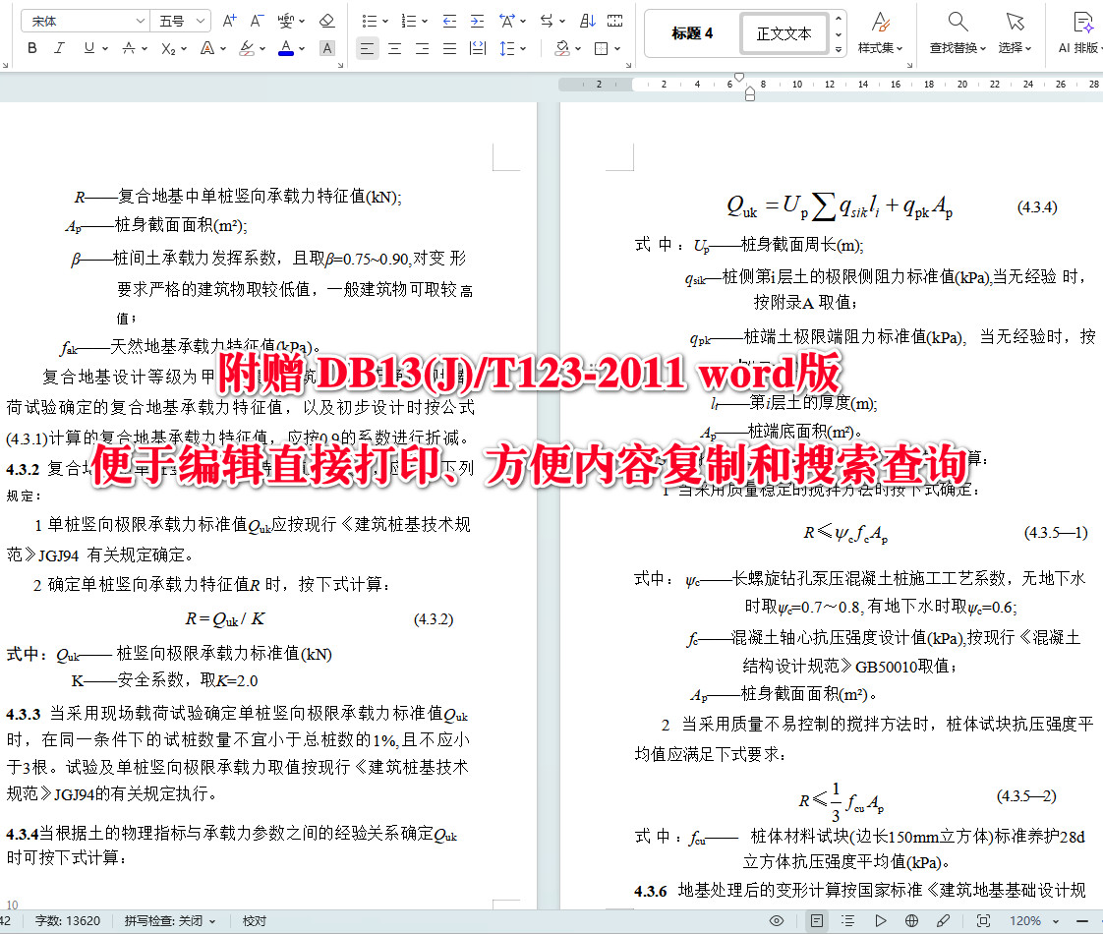Toggle italic formatting
Viewport: 1103px width, 934px height.
point(59,47)
